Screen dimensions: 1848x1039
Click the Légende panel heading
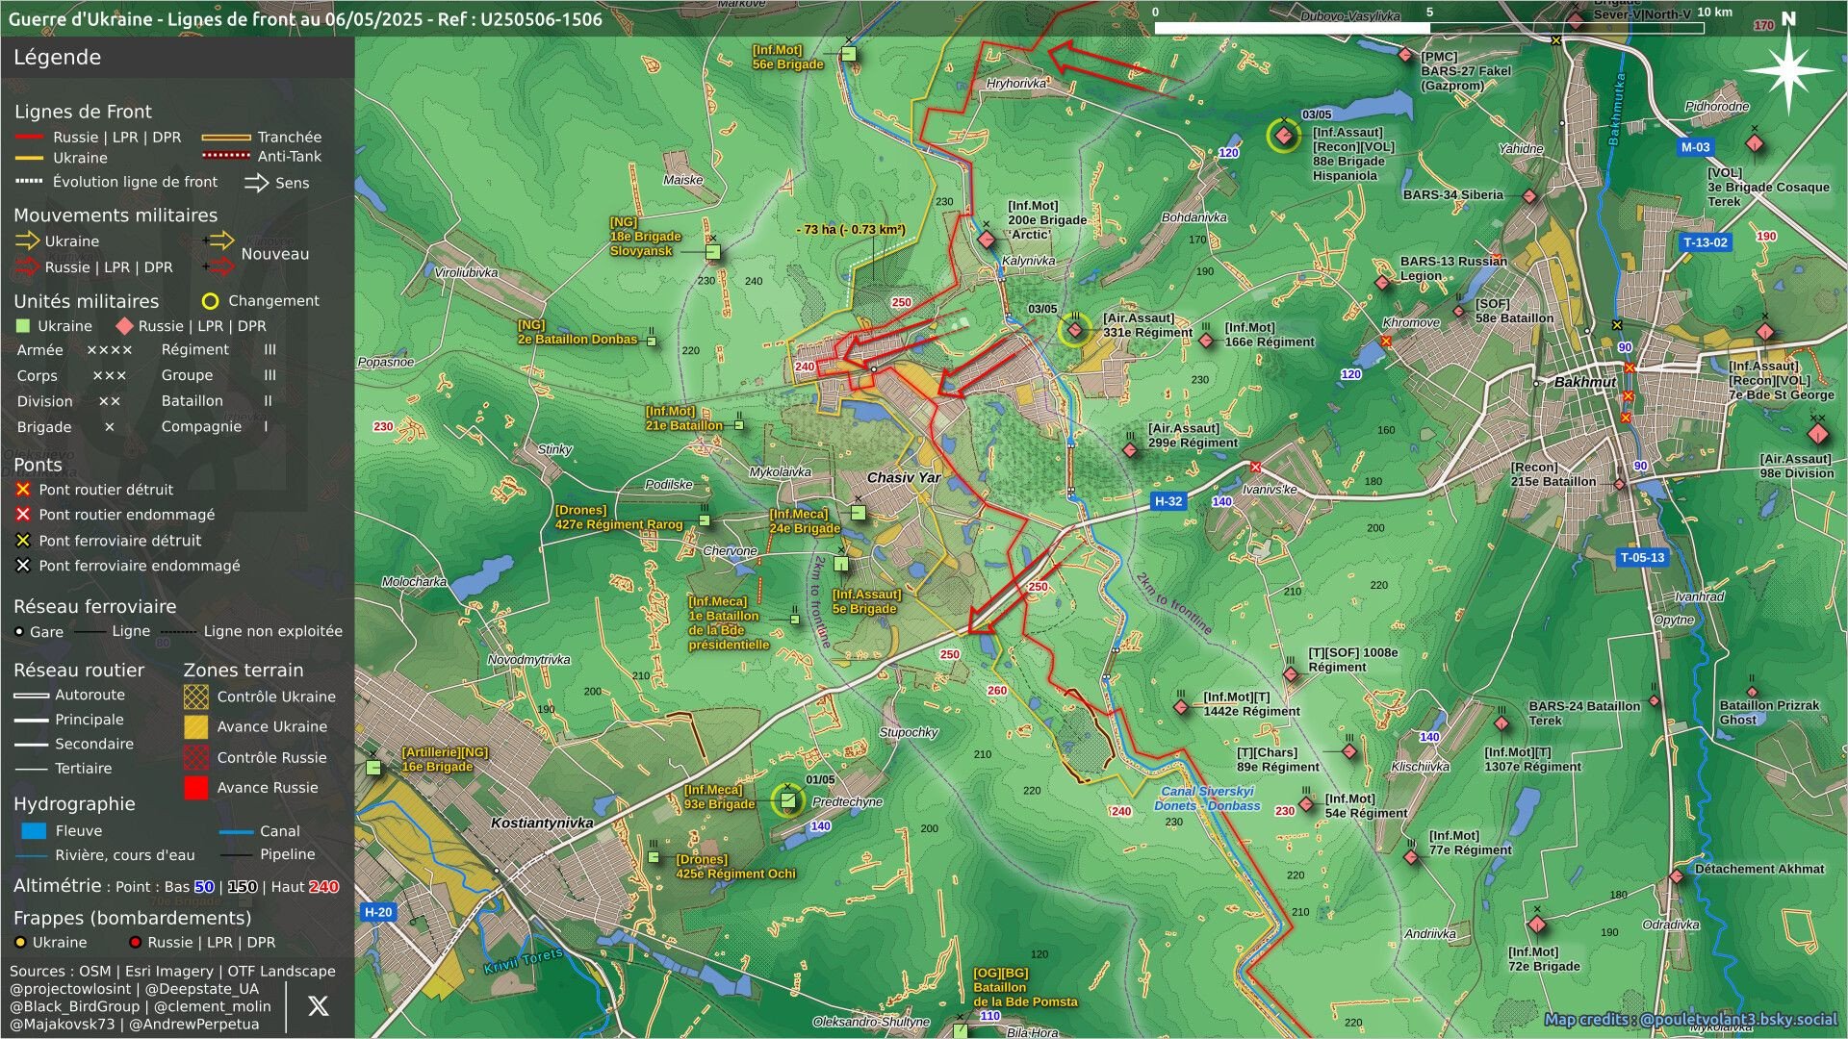(57, 57)
